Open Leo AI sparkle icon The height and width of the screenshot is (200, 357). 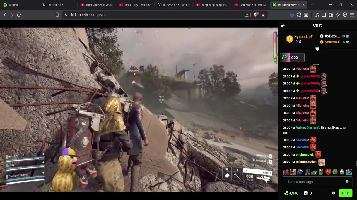click(x=338, y=15)
